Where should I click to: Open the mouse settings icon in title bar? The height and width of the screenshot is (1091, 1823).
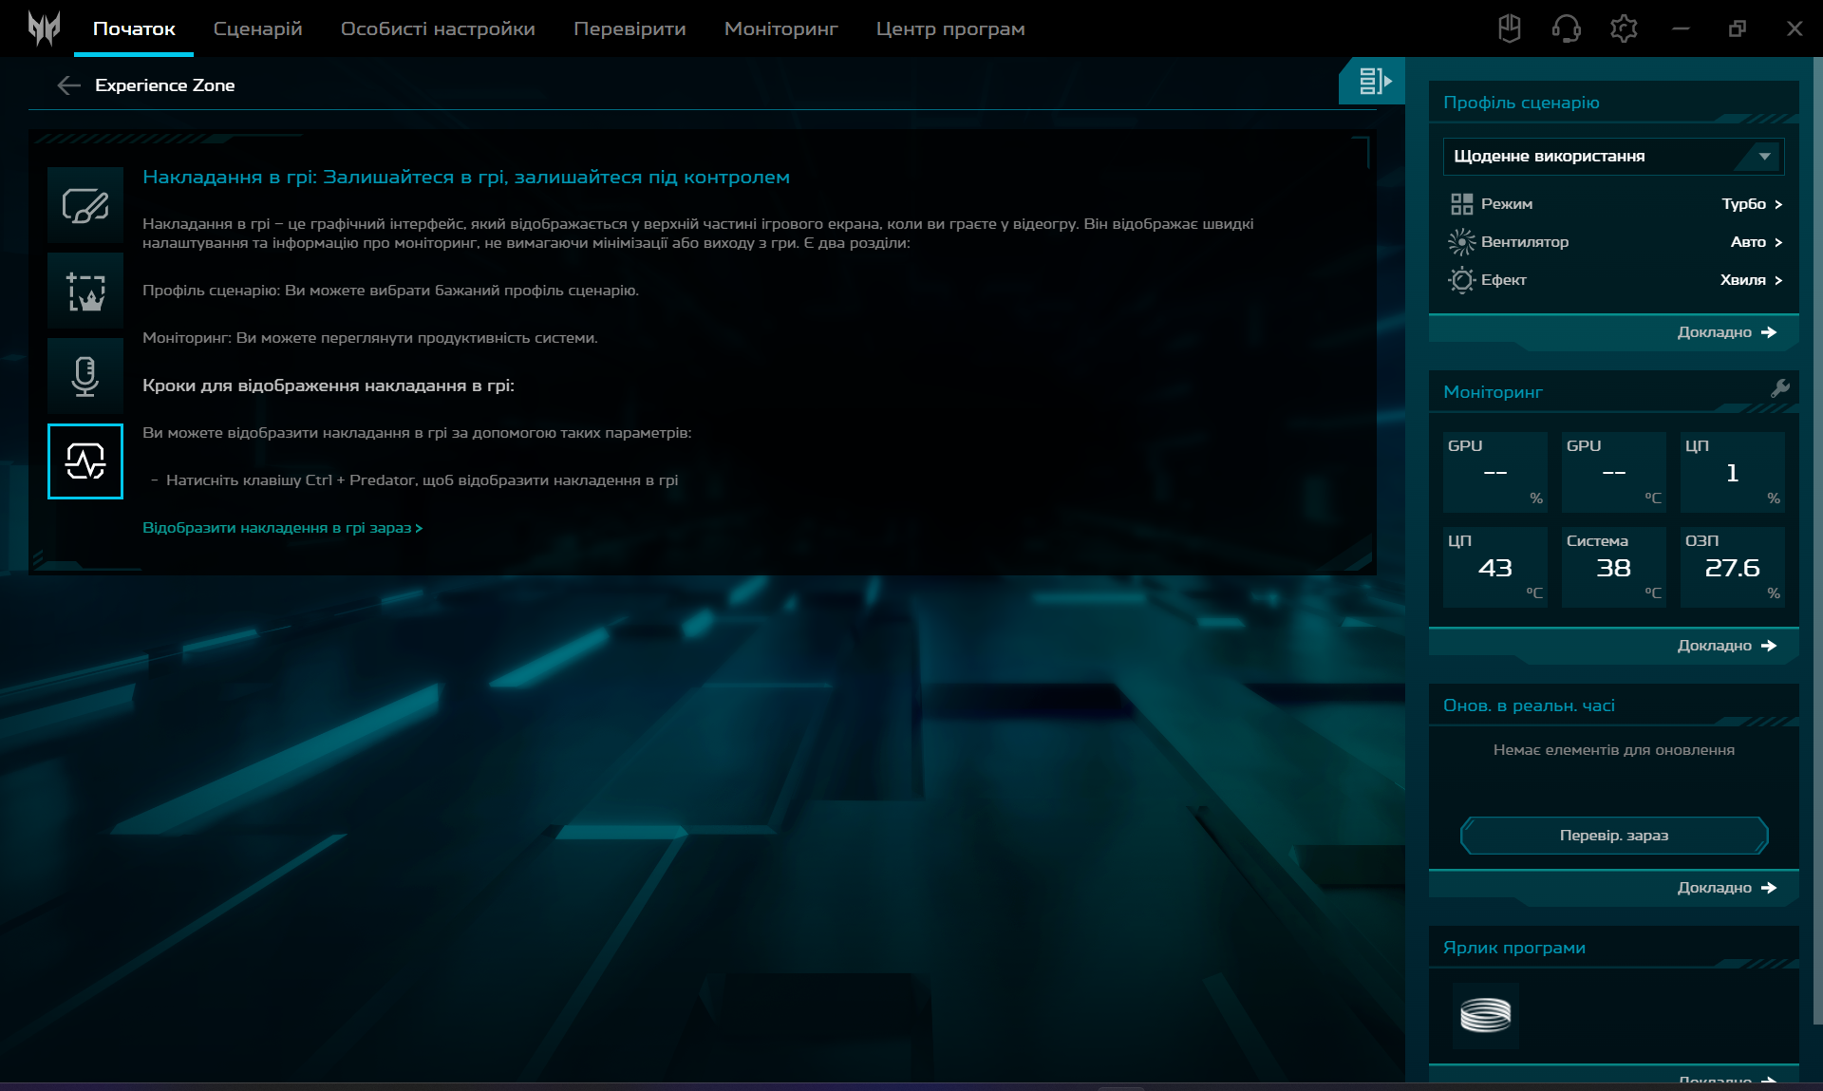[1509, 28]
